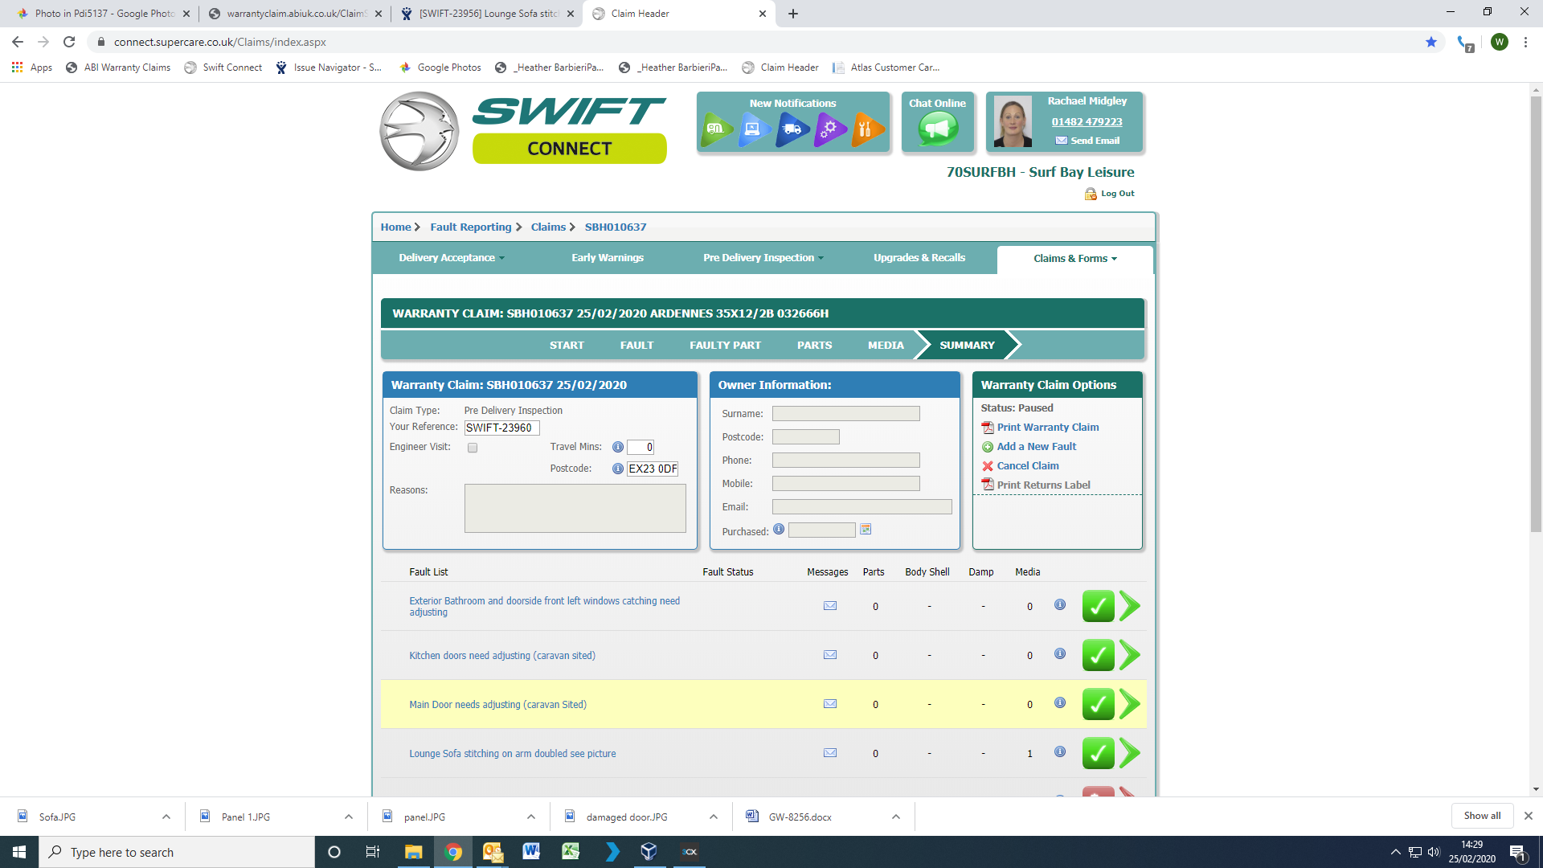Screen dimensions: 1543x868
Task: Expand the Delivery Acceptance menu
Action: click(451, 258)
